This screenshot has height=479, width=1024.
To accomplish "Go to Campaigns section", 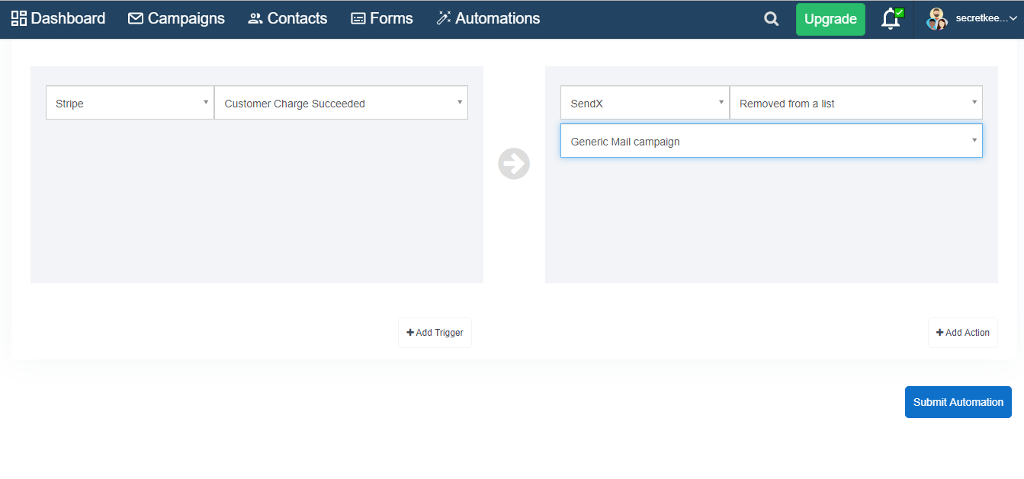I will (176, 18).
